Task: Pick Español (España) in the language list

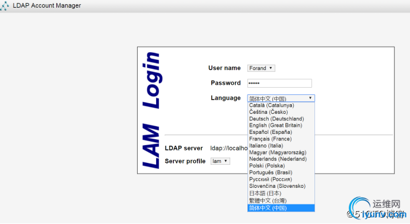Action: [281, 132]
